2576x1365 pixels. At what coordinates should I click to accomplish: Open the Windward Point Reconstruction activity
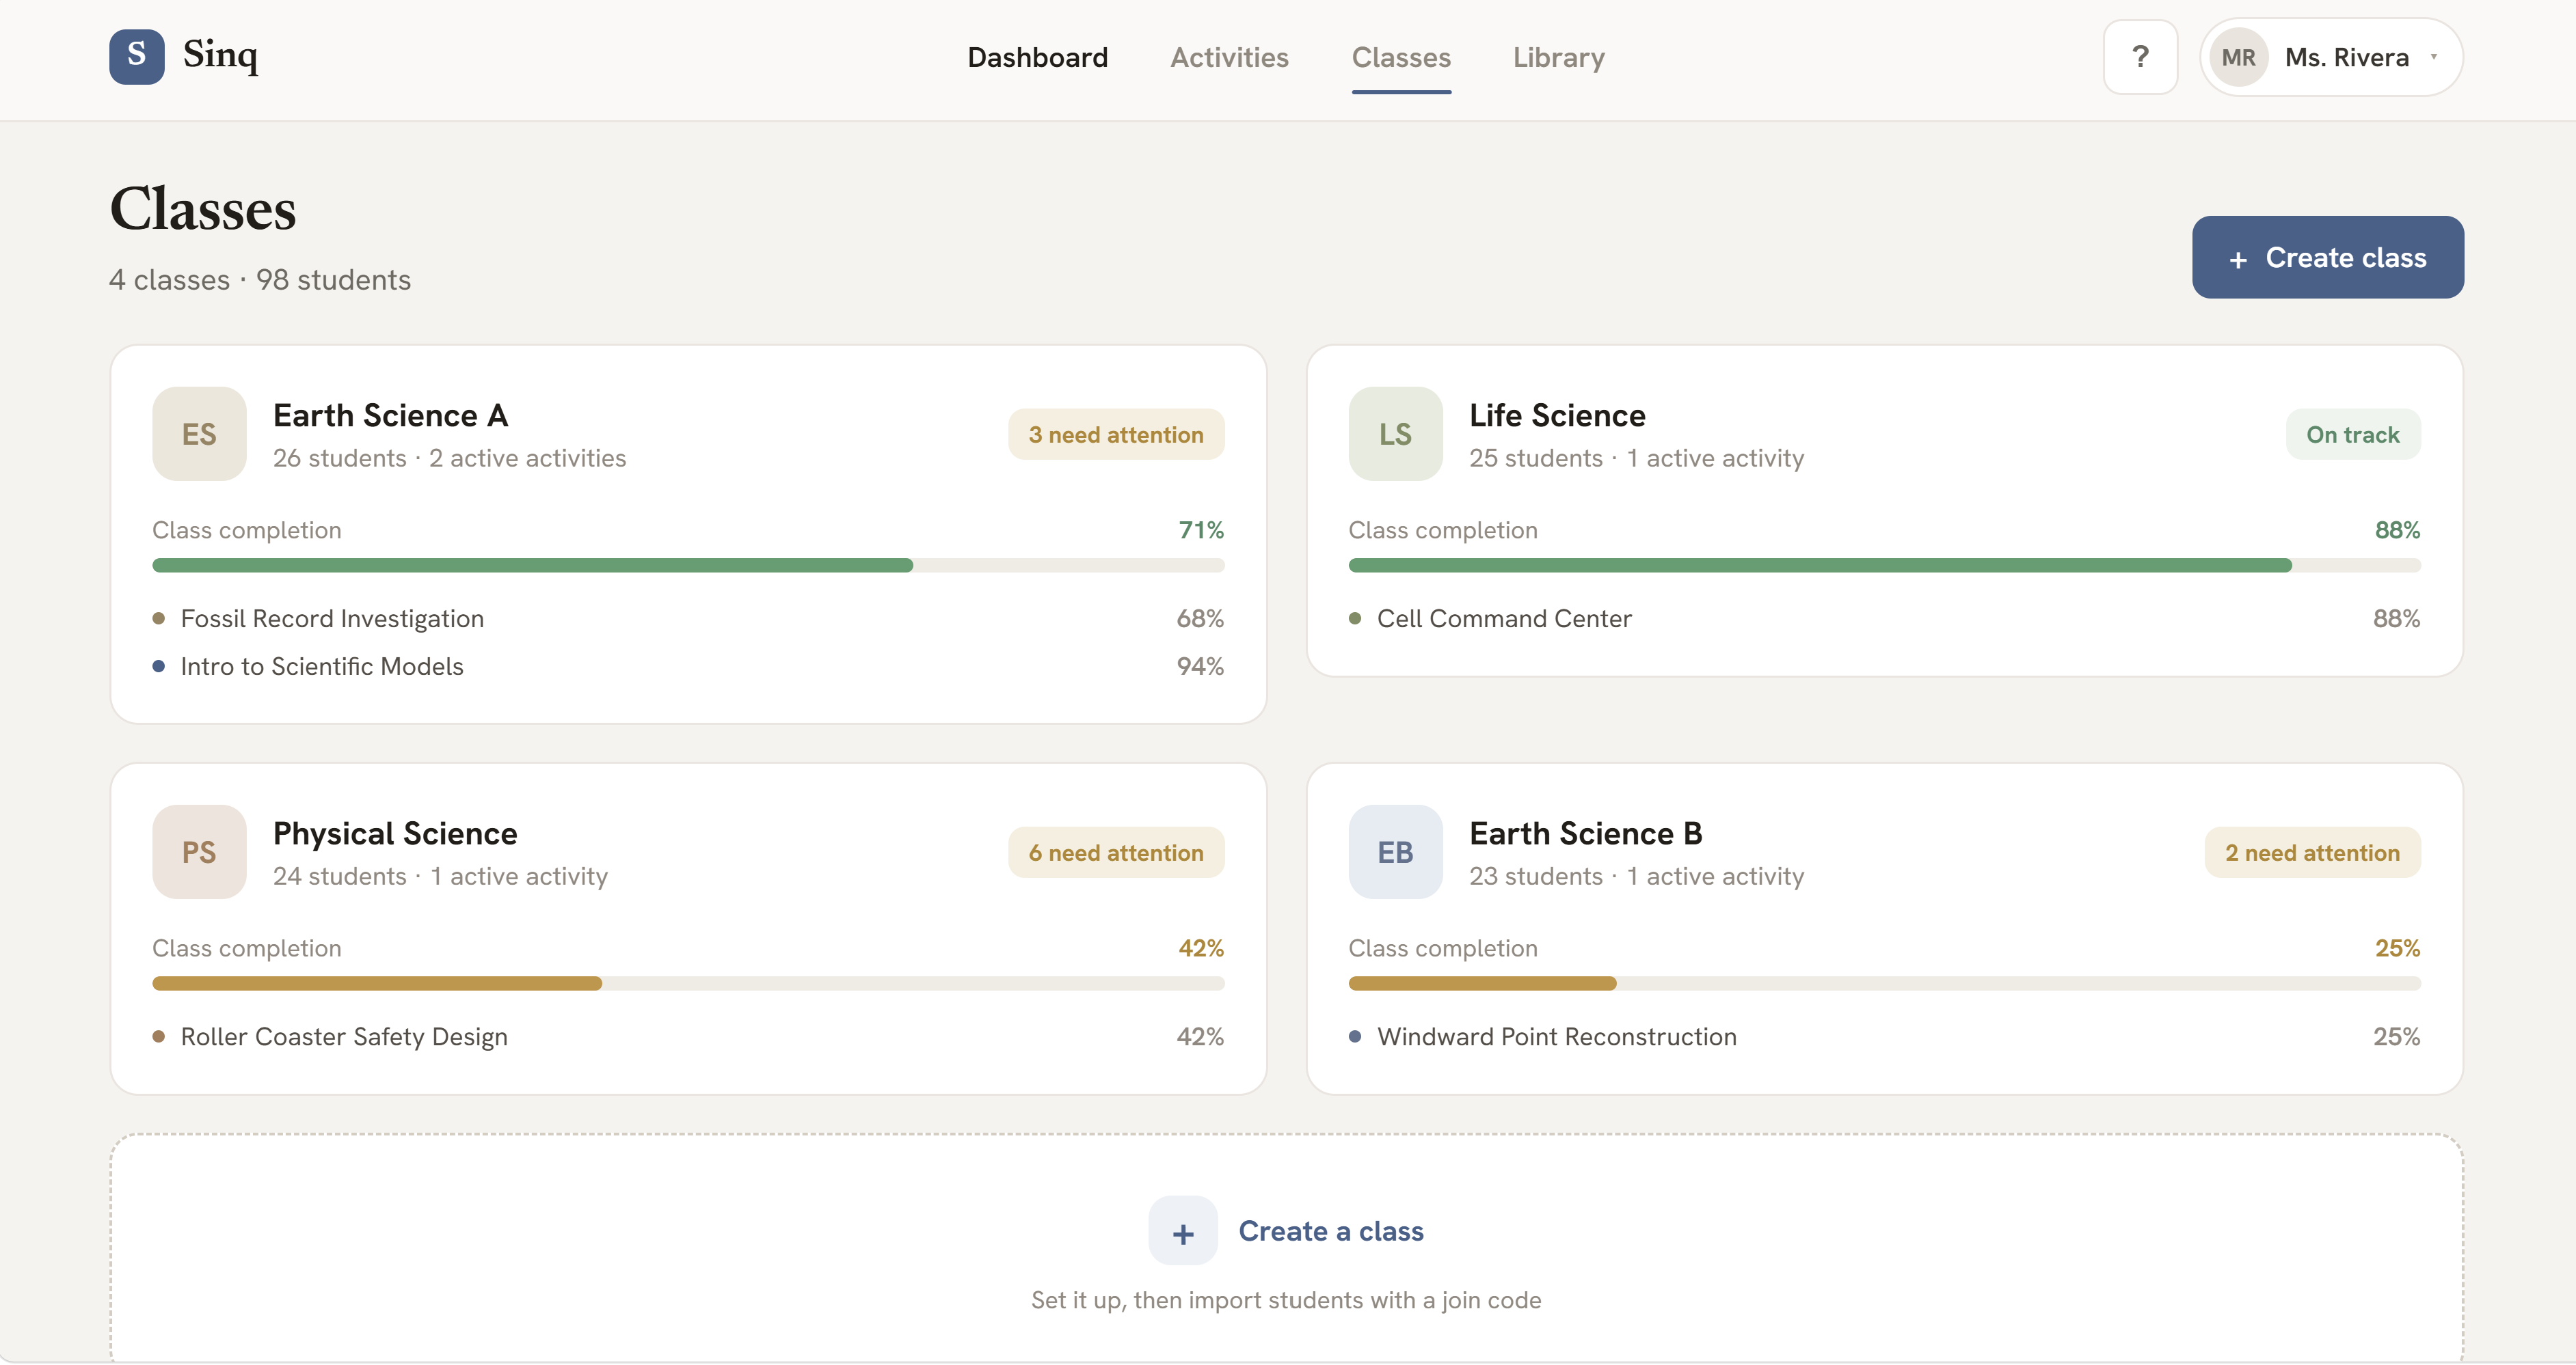coord(1556,1036)
